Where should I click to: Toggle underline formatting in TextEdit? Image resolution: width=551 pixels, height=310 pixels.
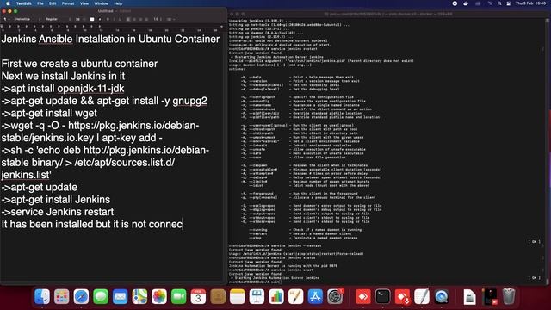click(120, 19)
